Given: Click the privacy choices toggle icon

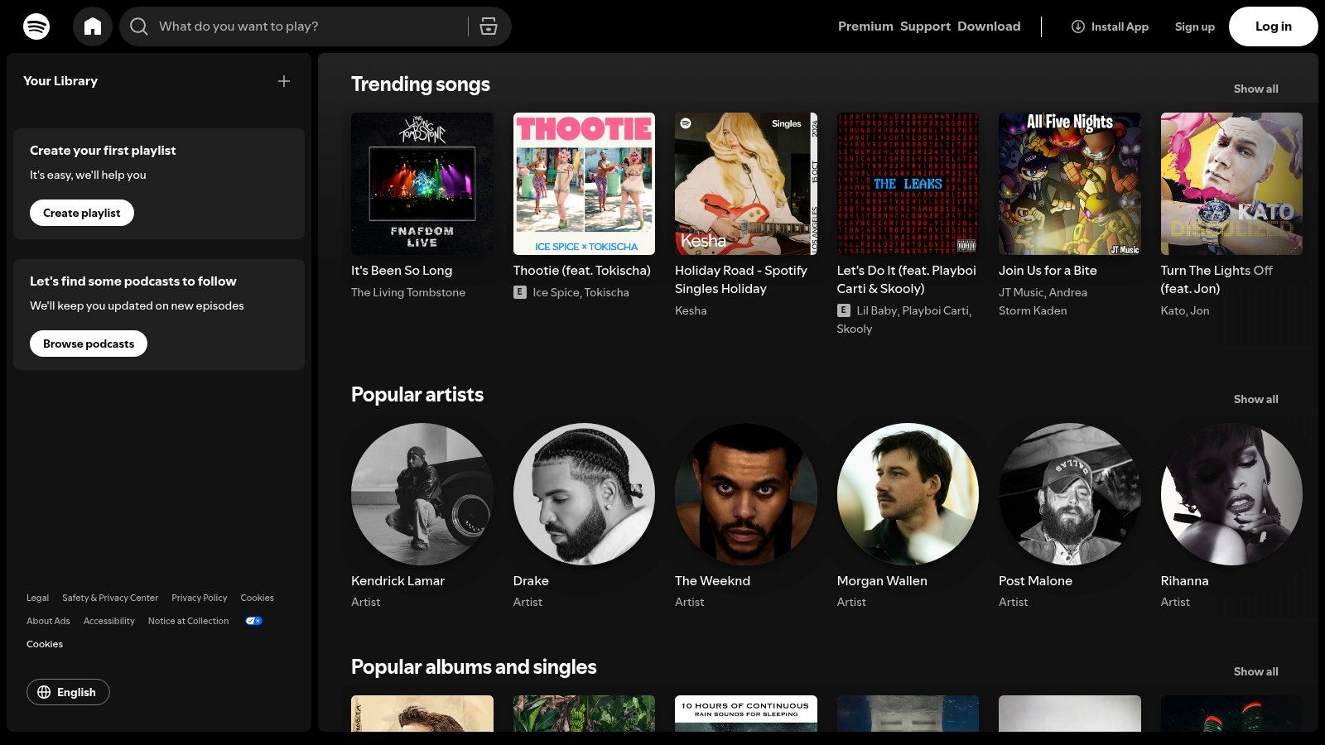Looking at the screenshot, I should click(253, 621).
